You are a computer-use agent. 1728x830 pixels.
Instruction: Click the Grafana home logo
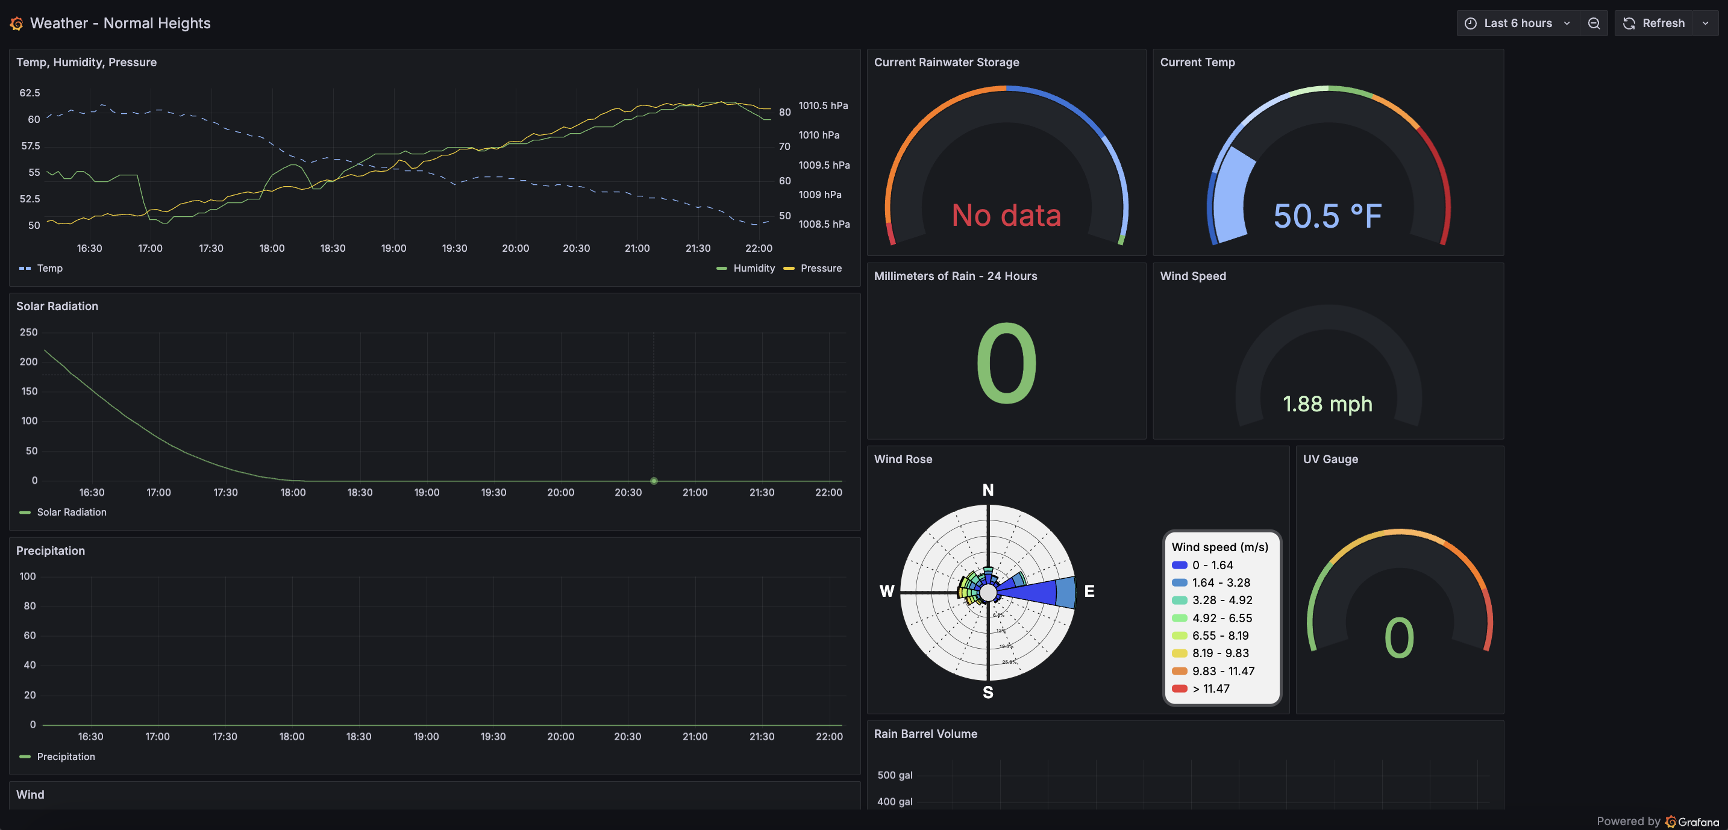pyautogui.click(x=16, y=22)
